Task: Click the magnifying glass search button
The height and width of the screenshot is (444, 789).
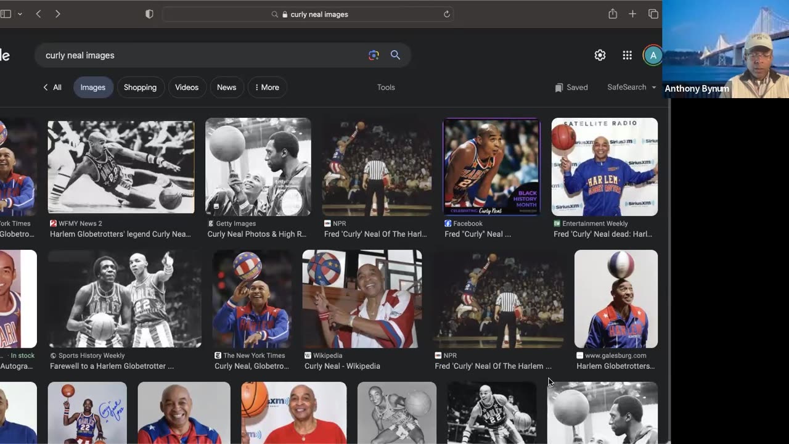Action: (x=395, y=55)
